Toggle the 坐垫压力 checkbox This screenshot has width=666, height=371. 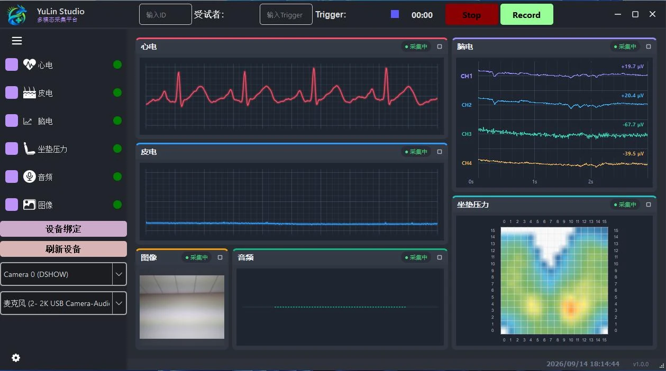pyautogui.click(x=12, y=149)
